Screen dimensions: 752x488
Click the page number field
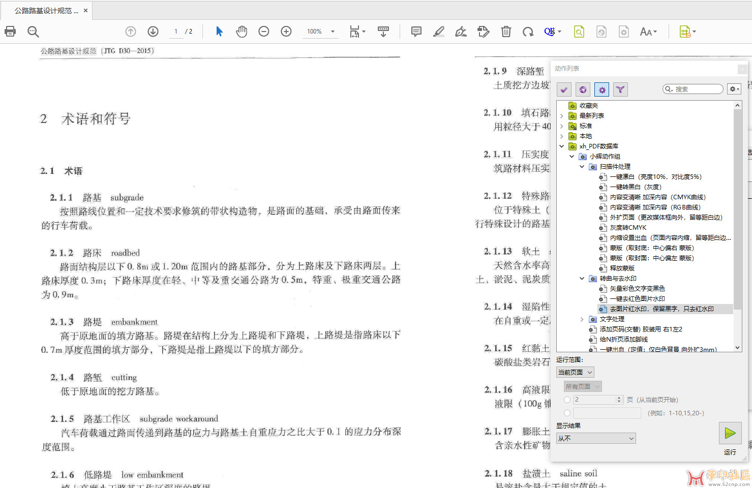pyautogui.click(x=176, y=32)
